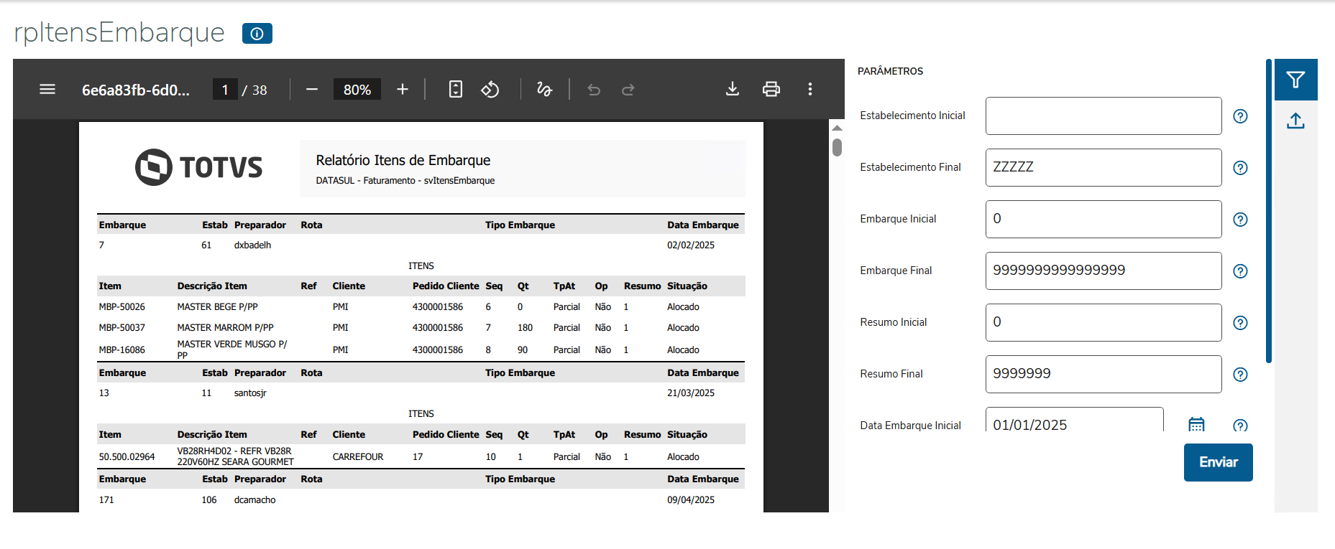Select the draw annotation tool
Screen dimensions: 1335x549
pyautogui.click(x=544, y=90)
